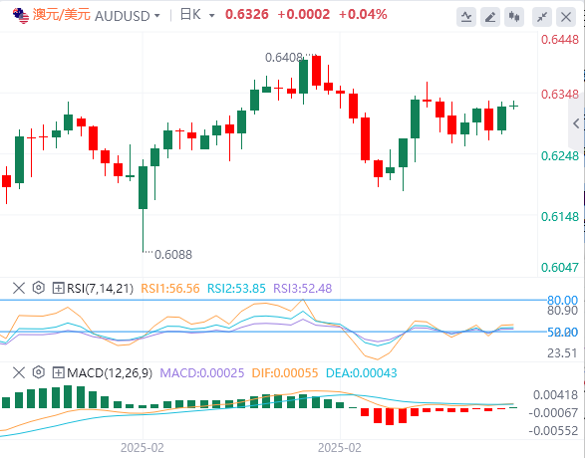
Task: Click the 0.6448 price axis label
Action: click(560, 39)
